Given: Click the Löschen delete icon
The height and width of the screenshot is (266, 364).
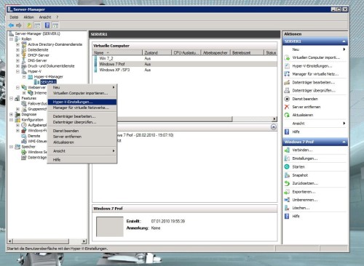Looking at the screenshot, I should coord(287,208).
